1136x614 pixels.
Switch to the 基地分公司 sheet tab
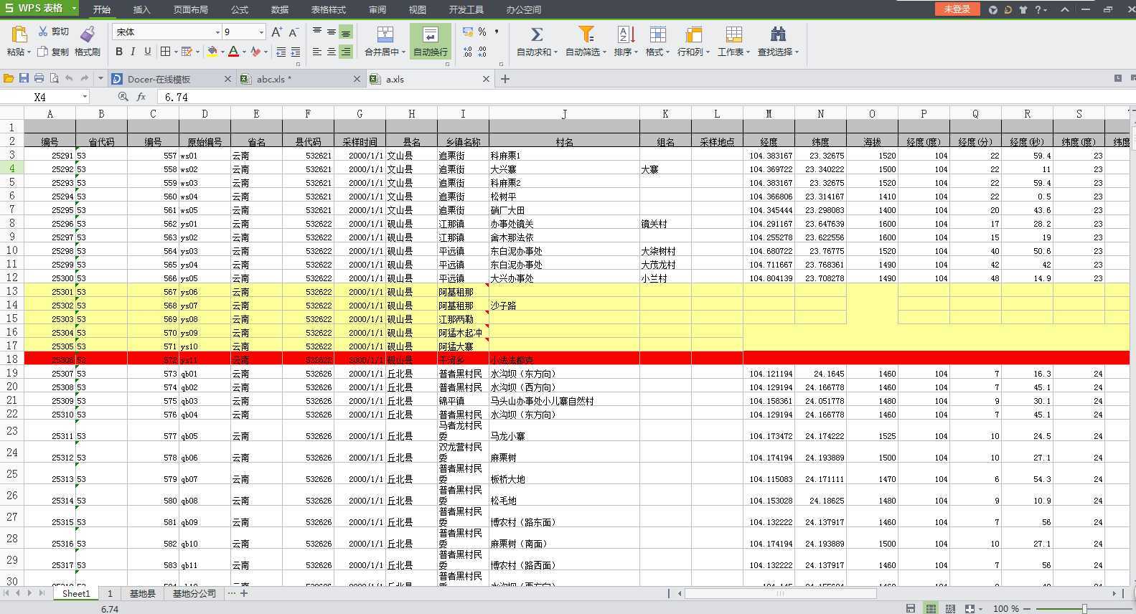coord(194,593)
